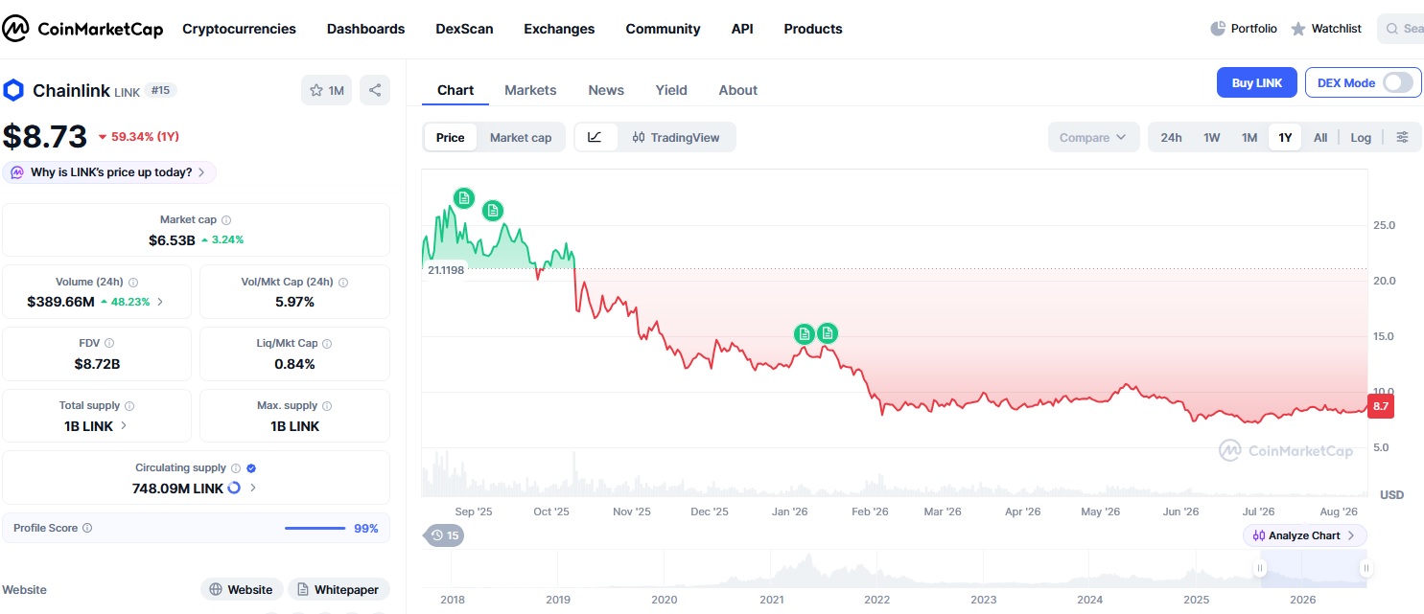The width and height of the screenshot is (1424, 614).
Task: Open API menu item
Action: (x=742, y=29)
